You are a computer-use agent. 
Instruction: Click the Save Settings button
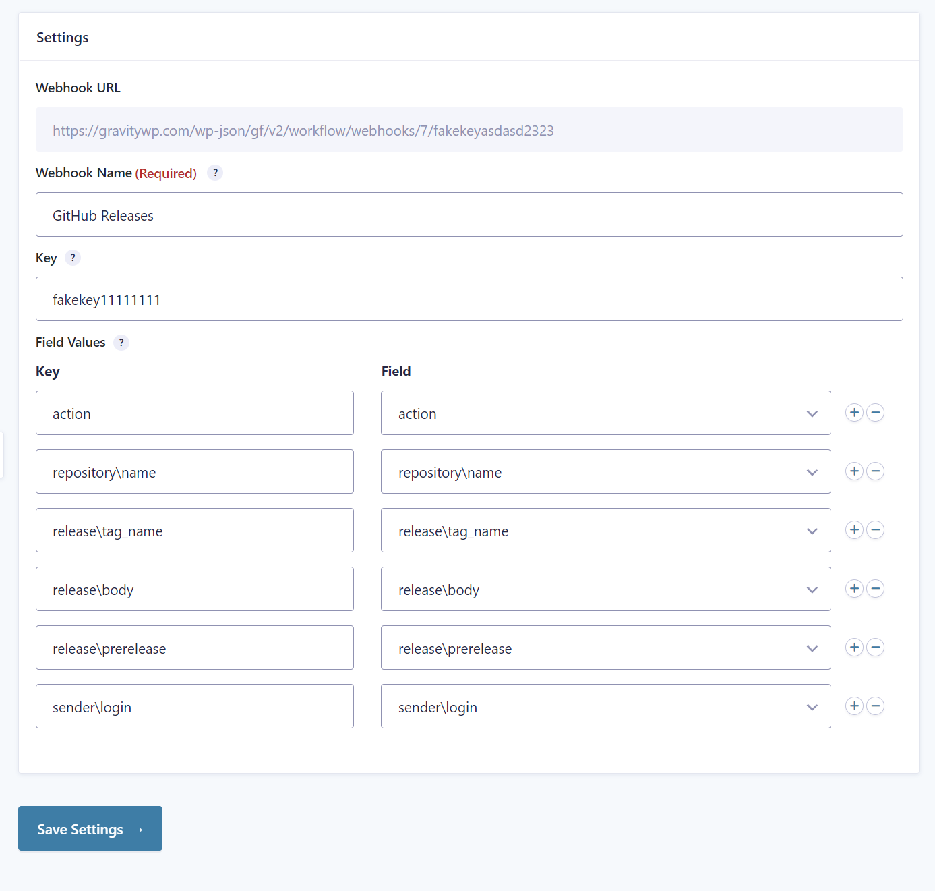click(90, 828)
